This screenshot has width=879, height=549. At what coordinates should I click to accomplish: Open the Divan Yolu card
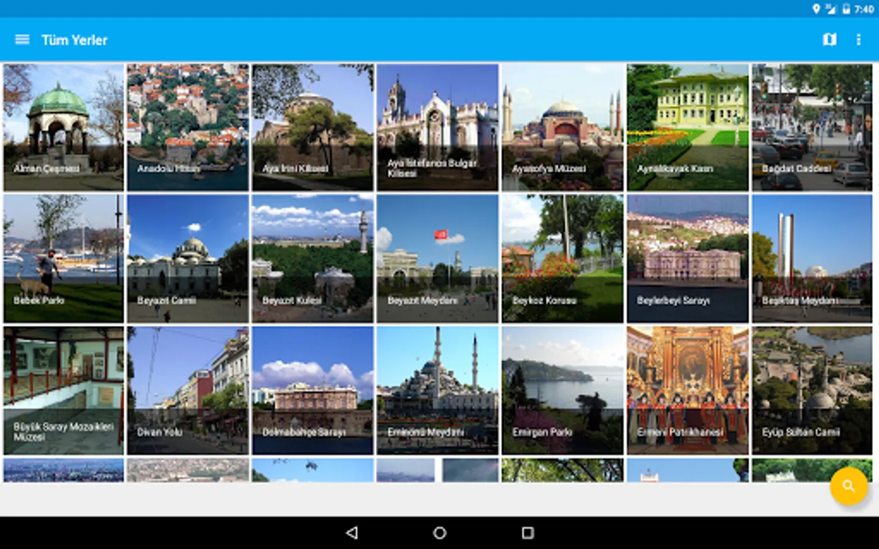(x=188, y=390)
